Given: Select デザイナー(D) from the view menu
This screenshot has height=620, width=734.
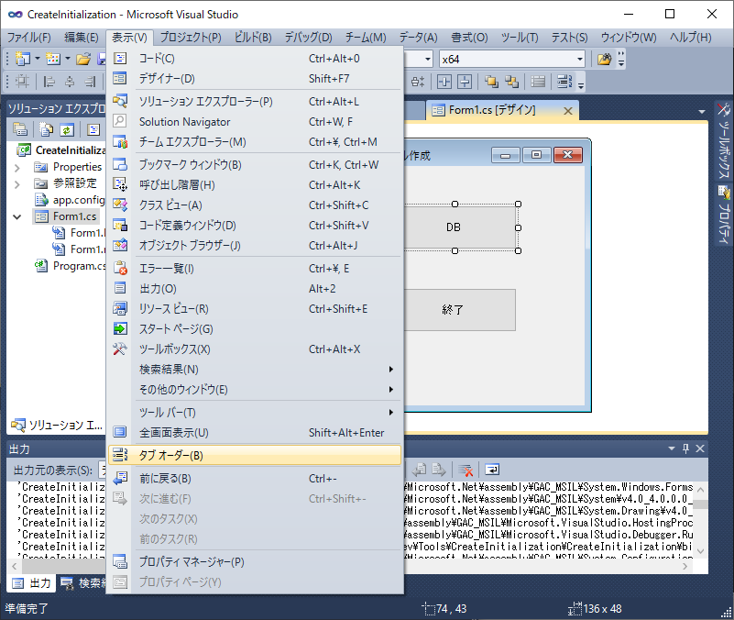Looking at the screenshot, I should pyautogui.click(x=255, y=79).
